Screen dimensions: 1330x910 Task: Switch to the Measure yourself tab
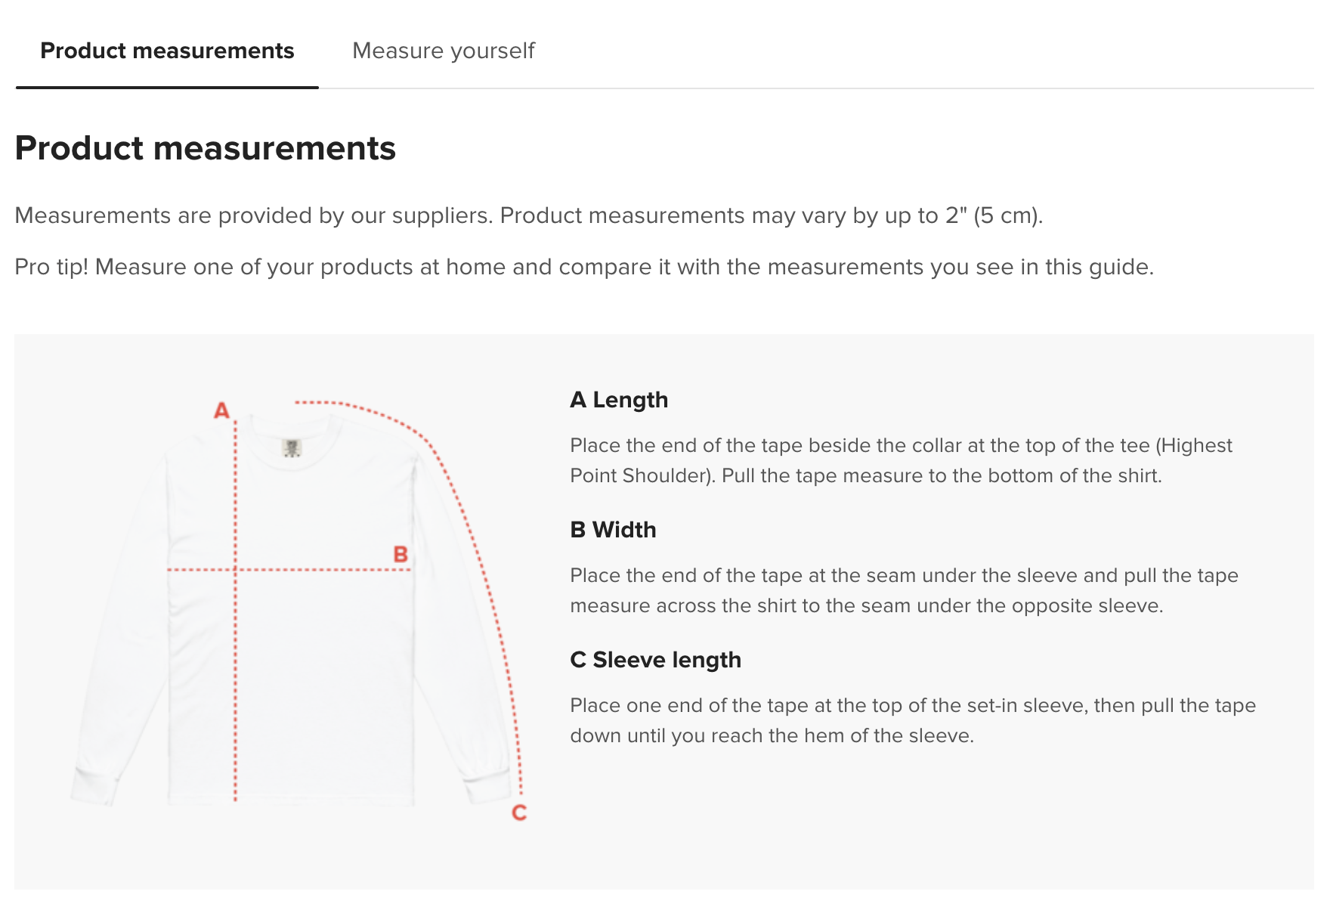443,51
